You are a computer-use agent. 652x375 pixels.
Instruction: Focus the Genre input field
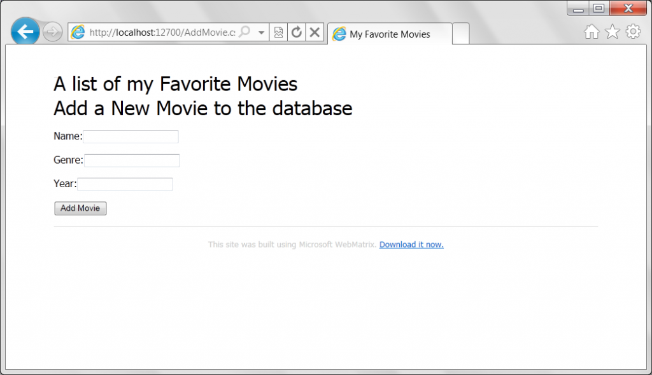pyautogui.click(x=132, y=160)
